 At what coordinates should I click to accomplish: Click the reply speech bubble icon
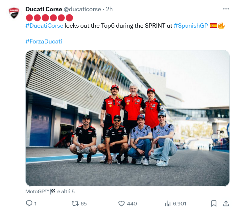pos(29,203)
